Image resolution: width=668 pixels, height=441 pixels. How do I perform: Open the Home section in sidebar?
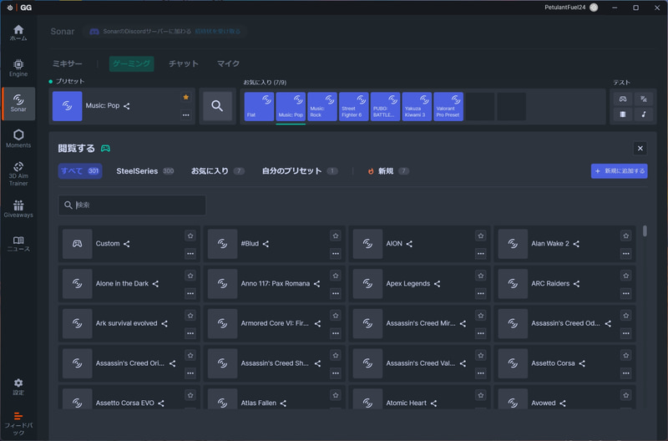pos(18,33)
